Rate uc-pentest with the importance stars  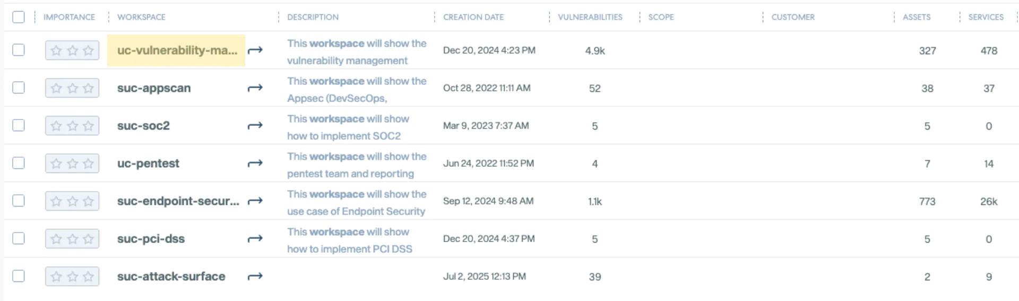point(72,164)
